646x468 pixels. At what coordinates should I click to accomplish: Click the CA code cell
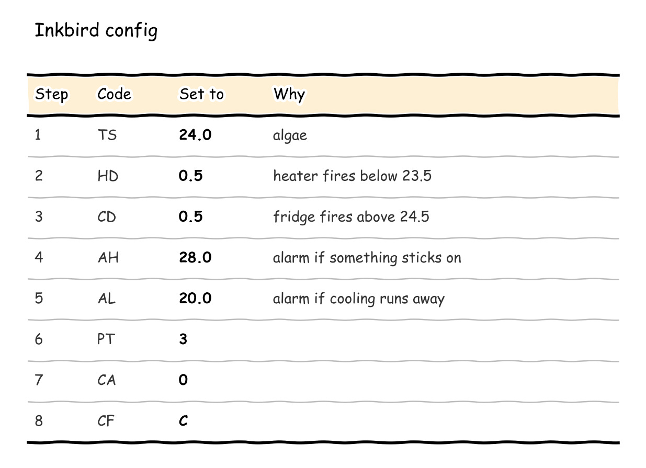click(107, 380)
